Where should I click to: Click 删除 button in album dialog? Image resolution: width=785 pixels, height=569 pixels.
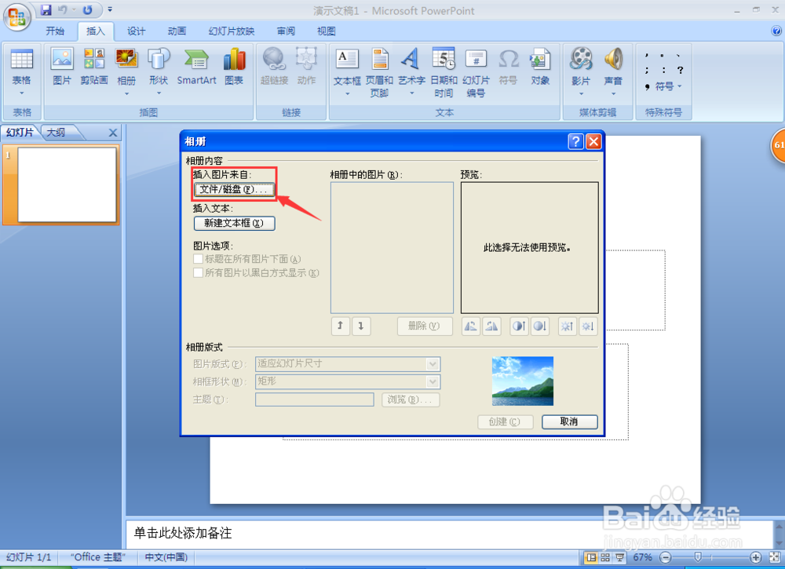coord(425,326)
